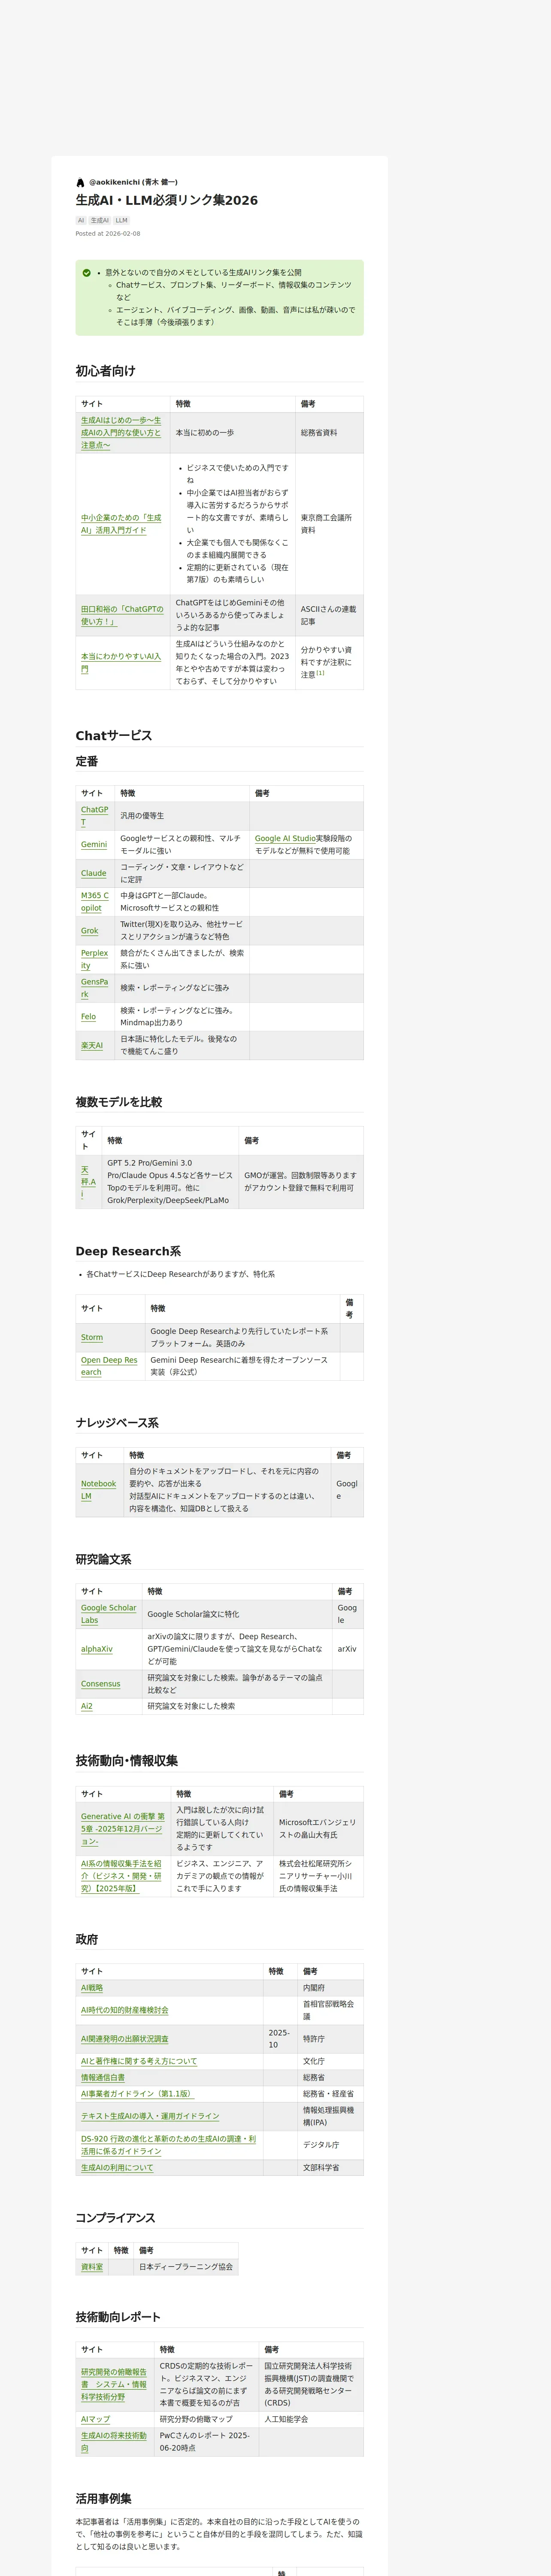Open the Google AI Studio link

click(x=285, y=838)
